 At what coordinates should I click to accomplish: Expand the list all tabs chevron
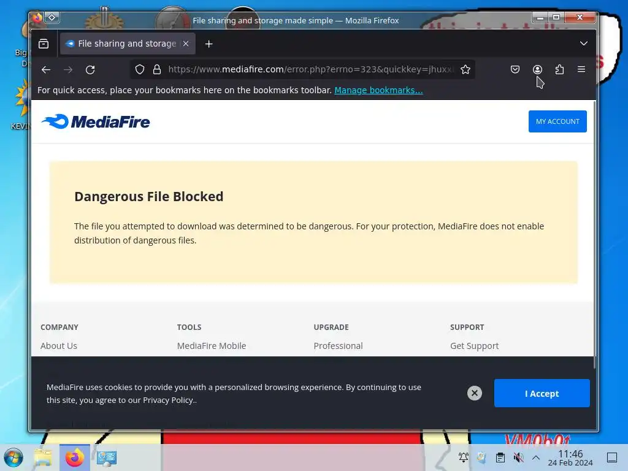584,44
